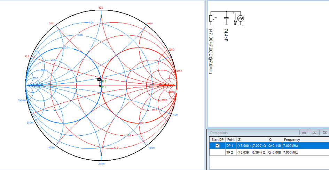Click the Q=0.149 cell
Image resolution: width=329 pixels, height=170 pixels.
pos(274,145)
